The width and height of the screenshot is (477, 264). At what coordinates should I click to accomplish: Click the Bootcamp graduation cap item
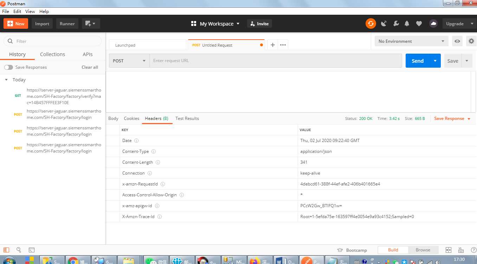[x=352, y=250]
